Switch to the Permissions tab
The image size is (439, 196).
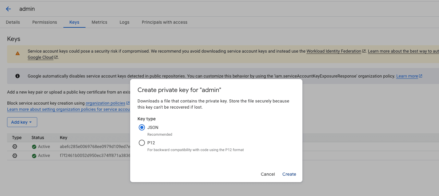(44, 22)
